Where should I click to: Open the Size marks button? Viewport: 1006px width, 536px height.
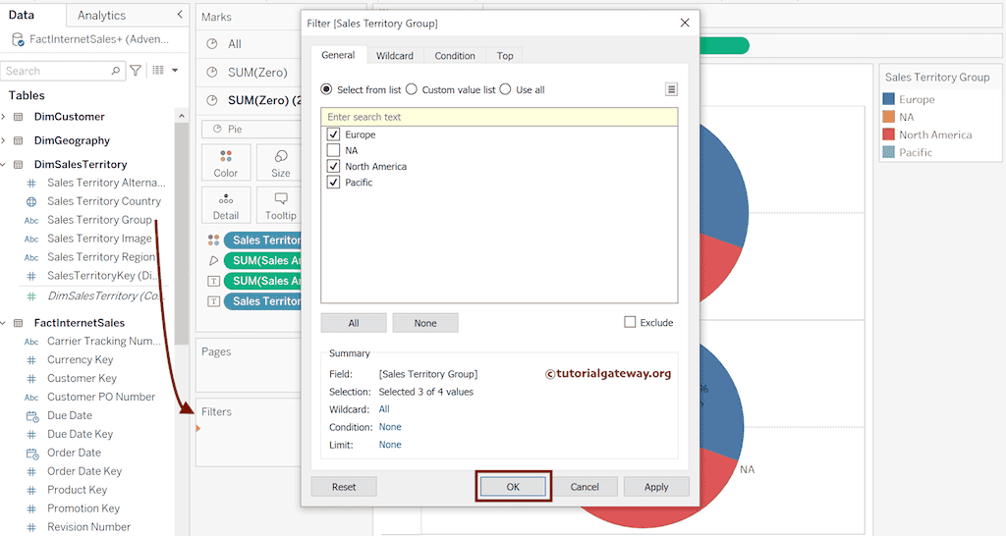tap(280, 163)
